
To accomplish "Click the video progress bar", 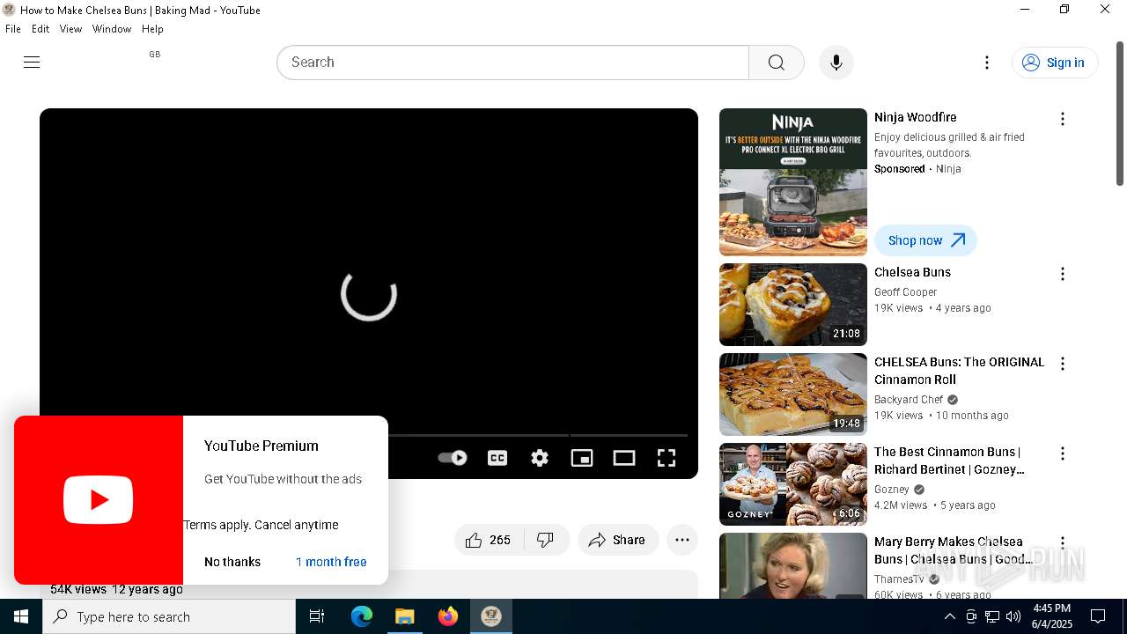I will (x=538, y=435).
